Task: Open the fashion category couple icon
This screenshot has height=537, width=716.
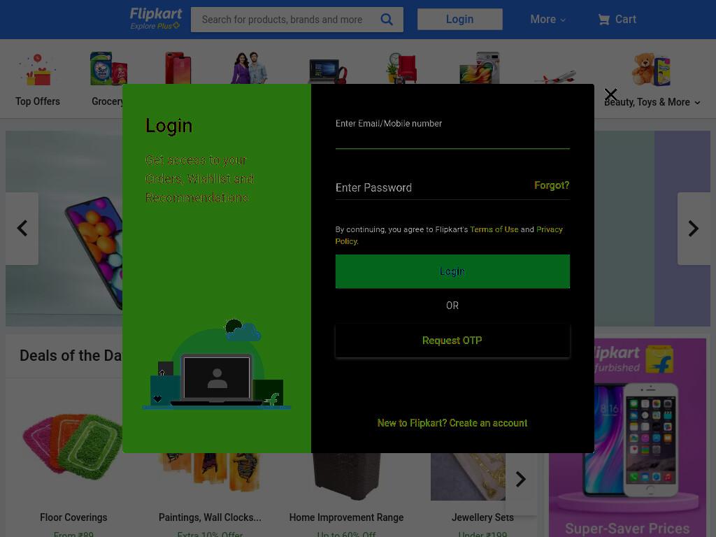Action: click(x=250, y=68)
